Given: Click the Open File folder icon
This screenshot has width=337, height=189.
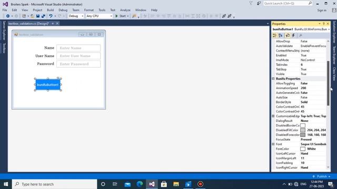Looking at the screenshot, I should point(32,16).
